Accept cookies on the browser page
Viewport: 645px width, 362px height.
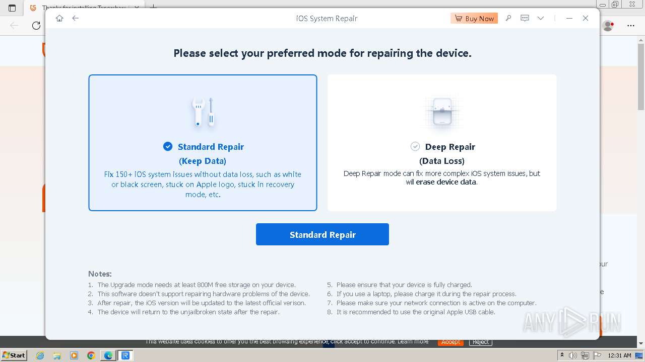450,342
